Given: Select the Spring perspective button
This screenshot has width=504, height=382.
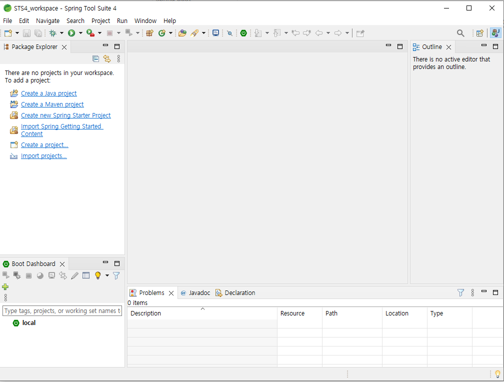Looking at the screenshot, I should 495,33.
